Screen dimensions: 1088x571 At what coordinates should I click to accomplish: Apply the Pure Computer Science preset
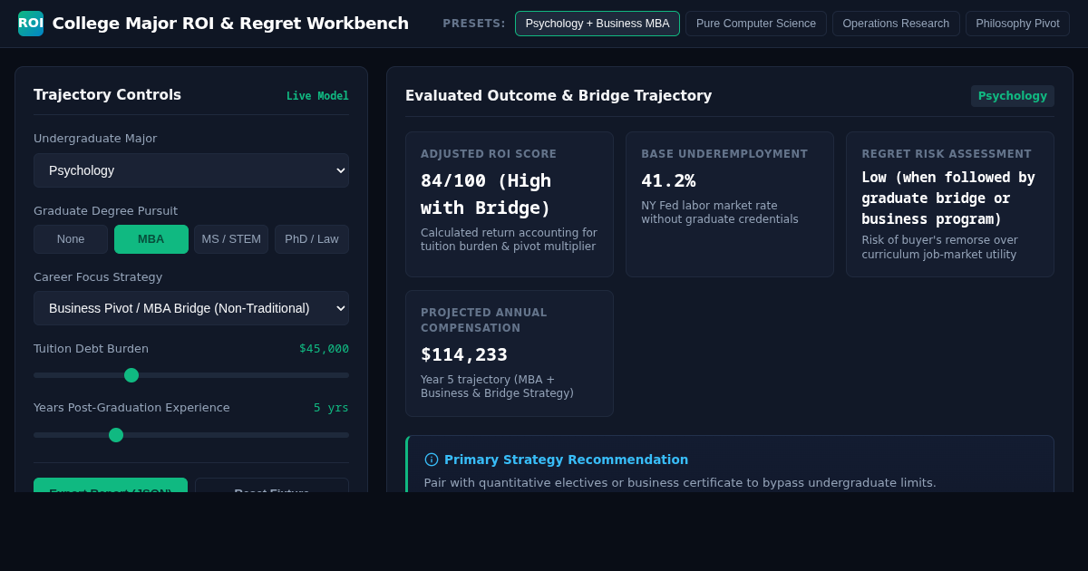tap(756, 24)
